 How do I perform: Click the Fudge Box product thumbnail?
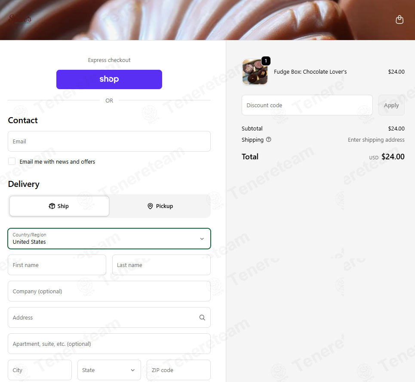(x=255, y=72)
